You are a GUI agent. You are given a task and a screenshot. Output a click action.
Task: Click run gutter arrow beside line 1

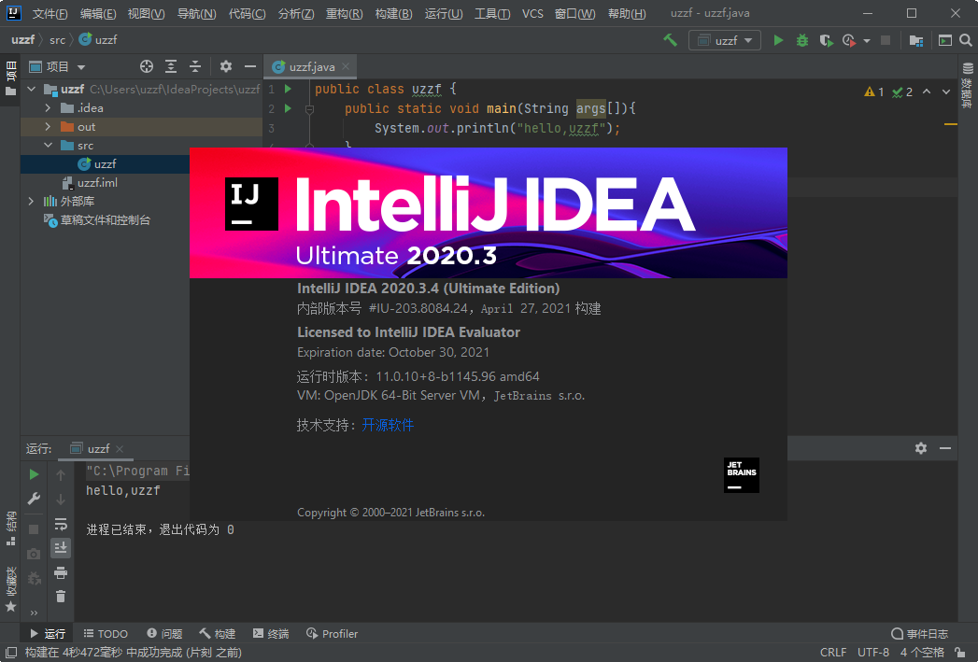(x=288, y=89)
